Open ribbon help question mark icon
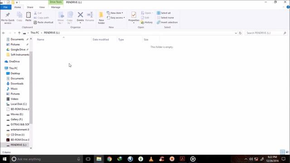This screenshot has width=290, height=163. [x=288, y=7]
